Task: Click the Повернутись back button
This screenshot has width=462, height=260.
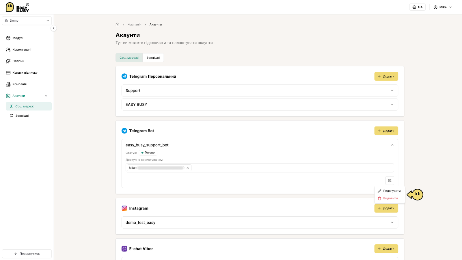Action: point(27,254)
